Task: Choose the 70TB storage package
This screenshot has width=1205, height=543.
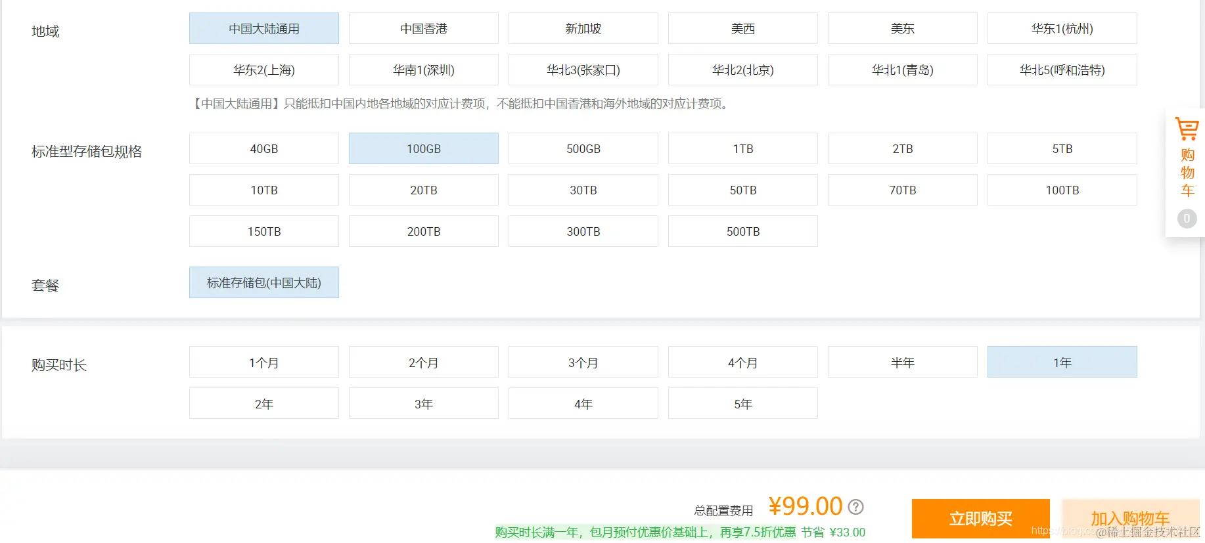Action: click(903, 190)
